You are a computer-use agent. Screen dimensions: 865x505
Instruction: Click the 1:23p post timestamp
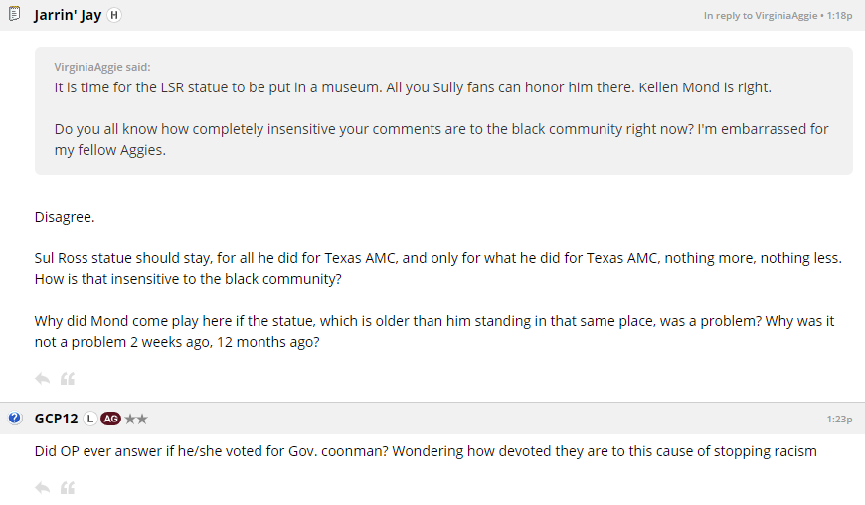click(839, 420)
